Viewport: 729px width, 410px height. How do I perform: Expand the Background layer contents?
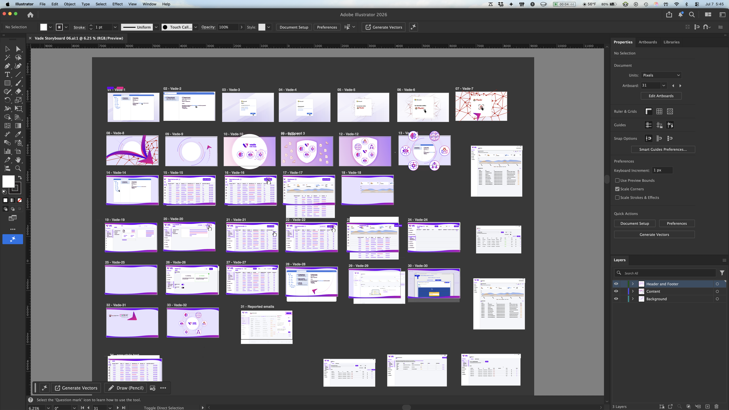[633, 299]
